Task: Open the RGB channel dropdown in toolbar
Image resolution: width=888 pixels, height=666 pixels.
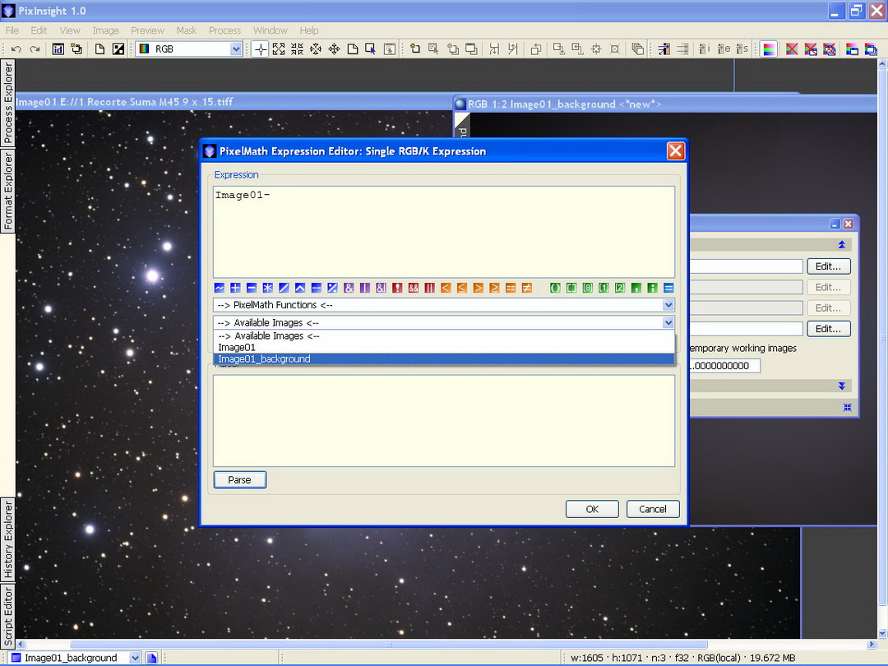Action: coord(236,49)
